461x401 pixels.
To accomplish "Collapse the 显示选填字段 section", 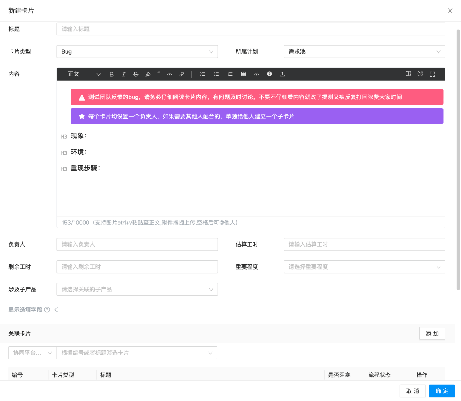I will point(56,310).
